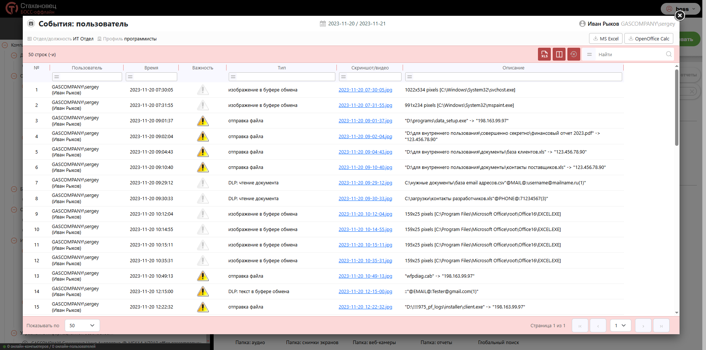This screenshot has width=706, height=350.
Task: Open the rows-per-page dropdown showing 50
Action: point(82,325)
